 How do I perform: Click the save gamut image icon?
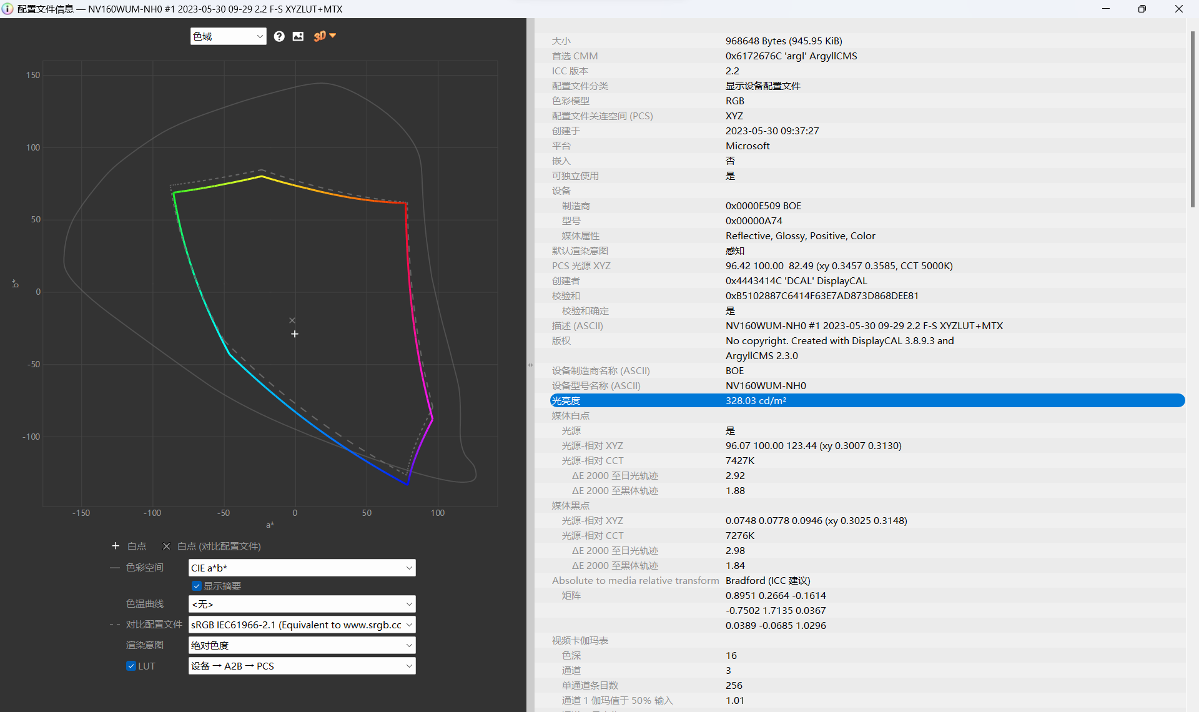coord(298,36)
